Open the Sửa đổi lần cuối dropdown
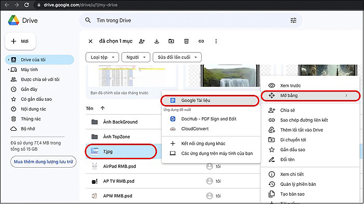This screenshot has width=364, height=204. pos(177,57)
